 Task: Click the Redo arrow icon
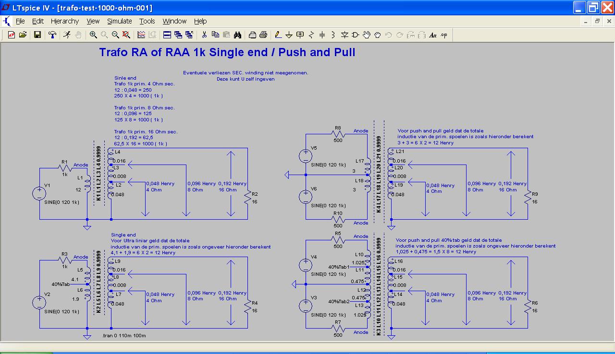400,35
